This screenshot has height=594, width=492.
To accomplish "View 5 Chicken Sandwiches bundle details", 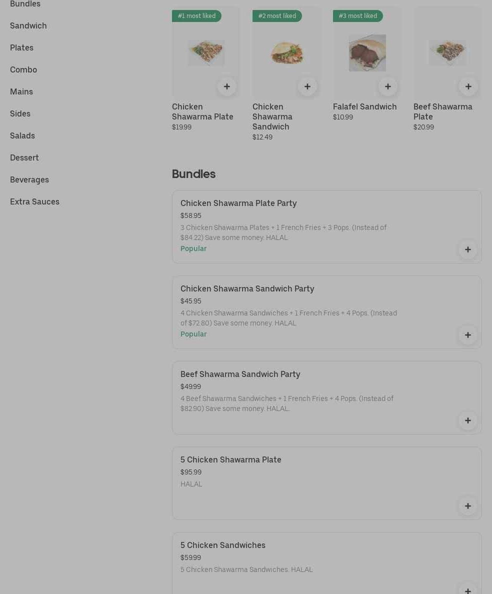I will [223, 545].
